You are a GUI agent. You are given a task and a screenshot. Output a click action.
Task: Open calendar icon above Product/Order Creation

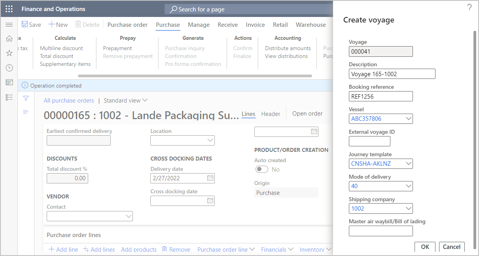pyautogui.click(x=314, y=132)
